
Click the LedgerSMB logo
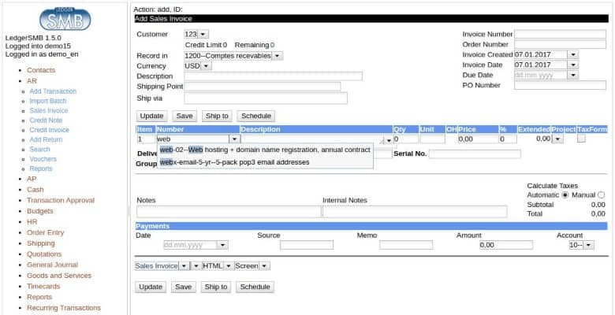click(65, 19)
